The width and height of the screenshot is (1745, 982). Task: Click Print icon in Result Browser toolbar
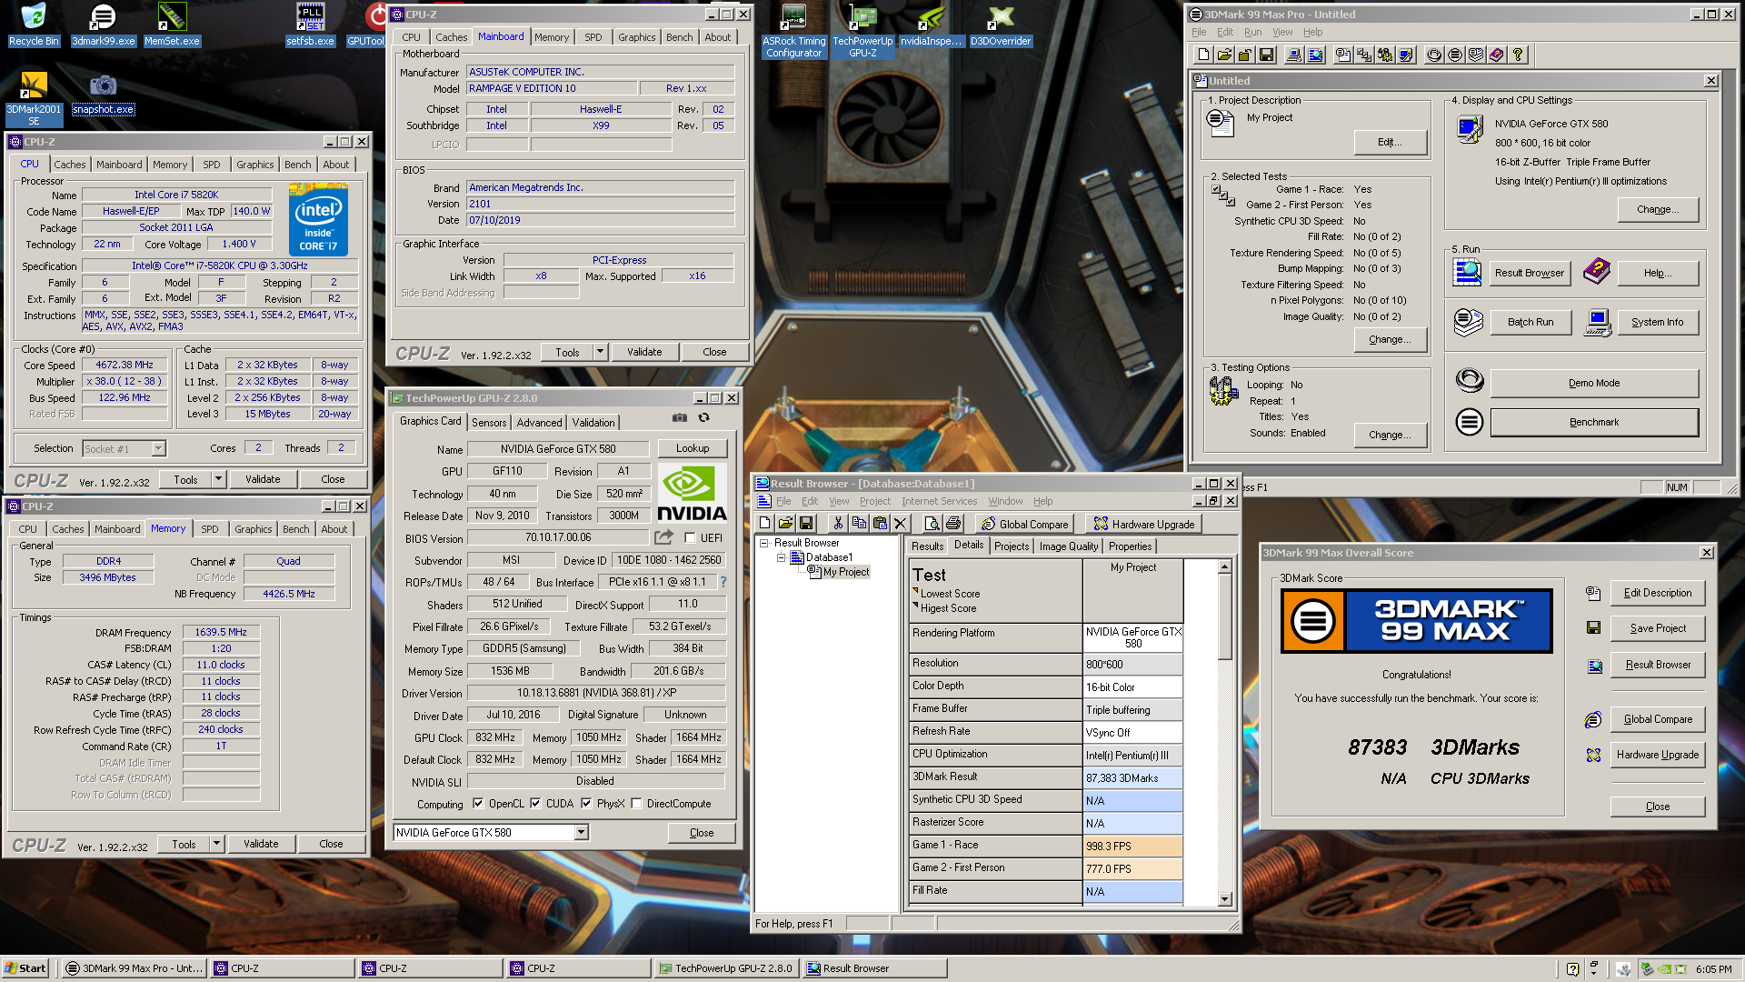[952, 524]
